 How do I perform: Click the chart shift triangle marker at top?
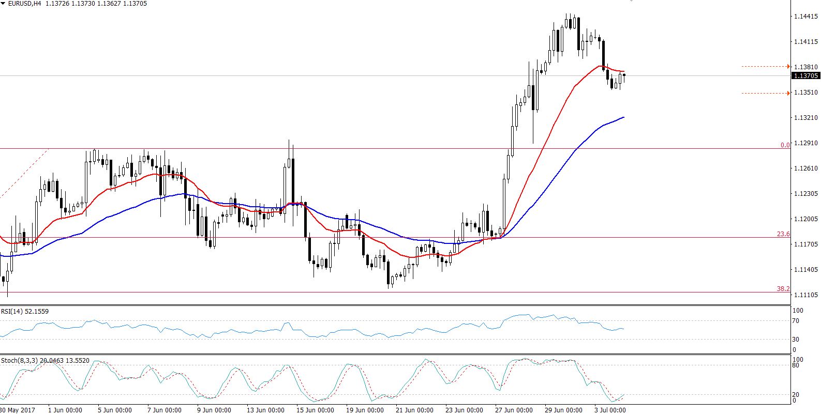[x=631, y=1]
